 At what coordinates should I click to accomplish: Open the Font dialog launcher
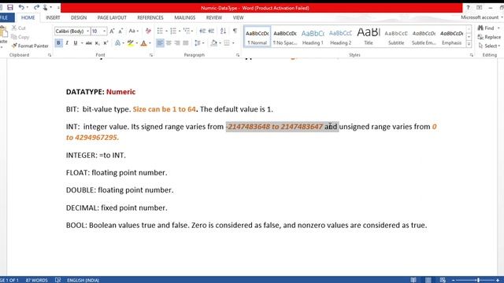click(151, 55)
